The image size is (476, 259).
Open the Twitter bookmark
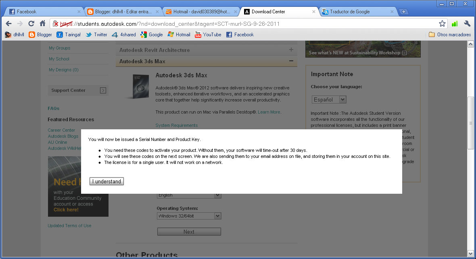pyautogui.click(x=96, y=35)
